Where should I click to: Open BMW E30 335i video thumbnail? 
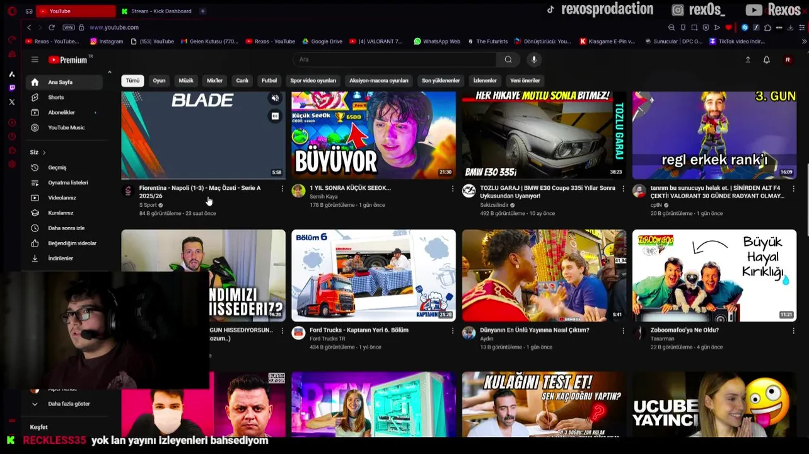[544, 135]
